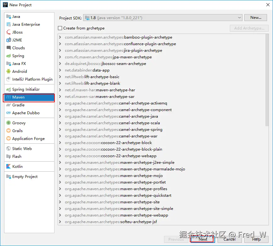273x246 pixels.
Task: Expand net.databinder data-app entry
Action: (x=60, y=70)
